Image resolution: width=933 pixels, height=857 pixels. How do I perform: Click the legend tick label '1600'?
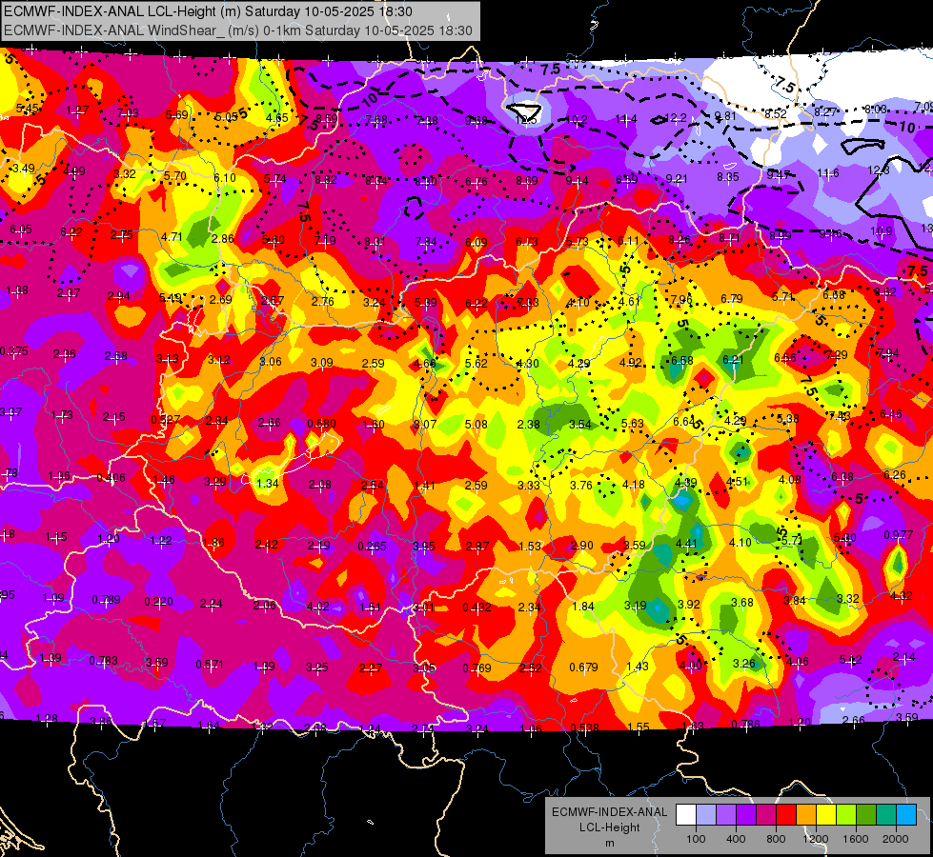coord(856,839)
